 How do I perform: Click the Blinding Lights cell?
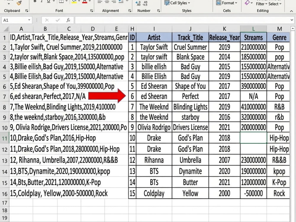point(190,107)
